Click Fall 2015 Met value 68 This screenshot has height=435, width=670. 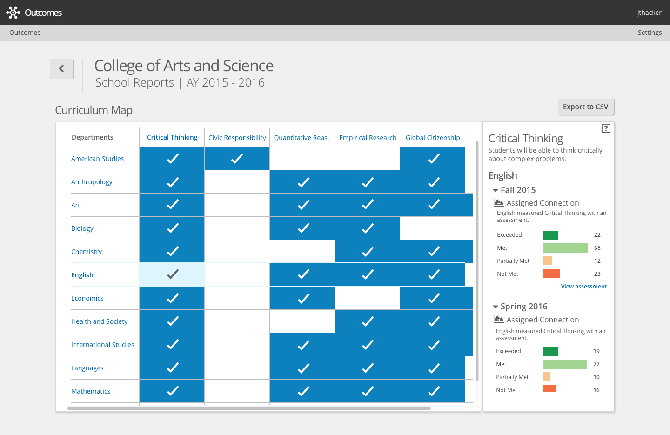click(x=597, y=248)
